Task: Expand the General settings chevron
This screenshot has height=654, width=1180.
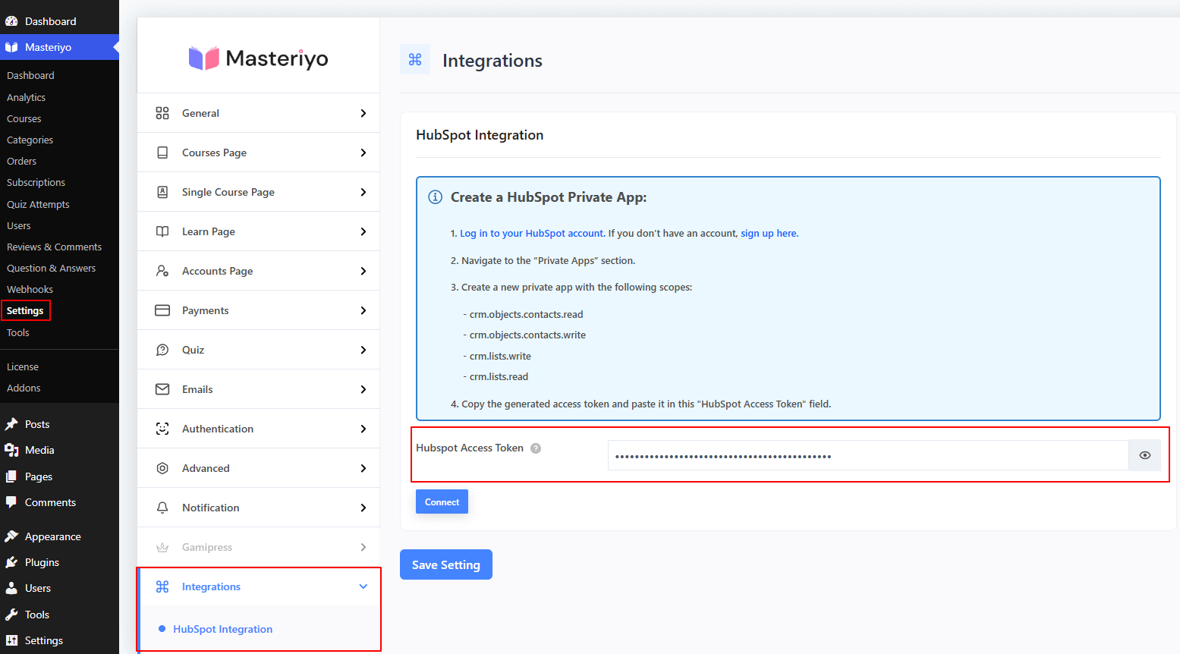Action: 363,113
